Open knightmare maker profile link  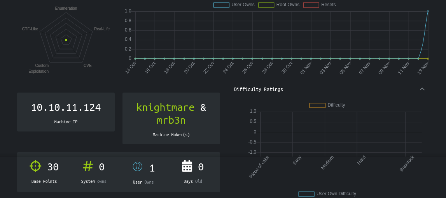point(165,107)
